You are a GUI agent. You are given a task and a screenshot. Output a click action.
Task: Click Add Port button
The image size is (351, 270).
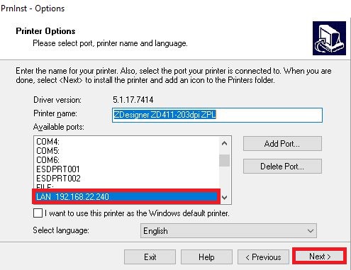[282, 143]
